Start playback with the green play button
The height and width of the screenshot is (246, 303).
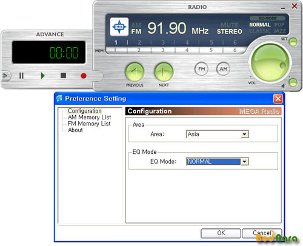click(42, 76)
